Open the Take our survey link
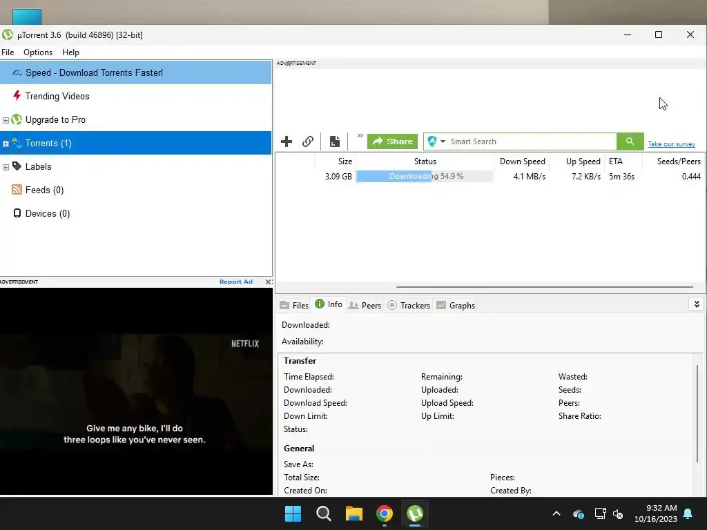 pyautogui.click(x=671, y=144)
